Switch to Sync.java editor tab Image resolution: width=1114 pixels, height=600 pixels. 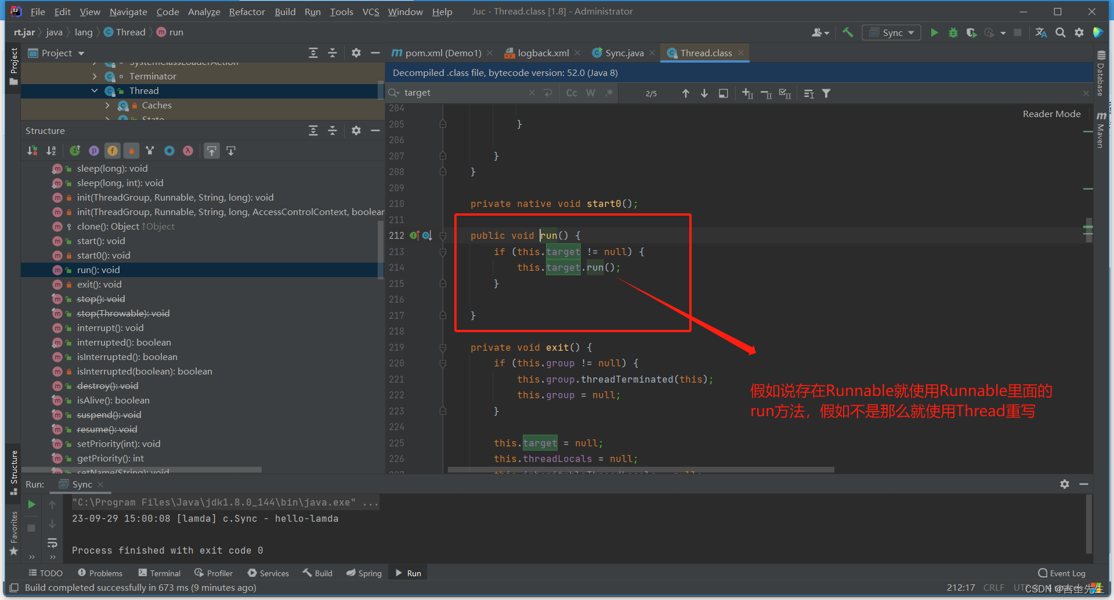click(624, 53)
